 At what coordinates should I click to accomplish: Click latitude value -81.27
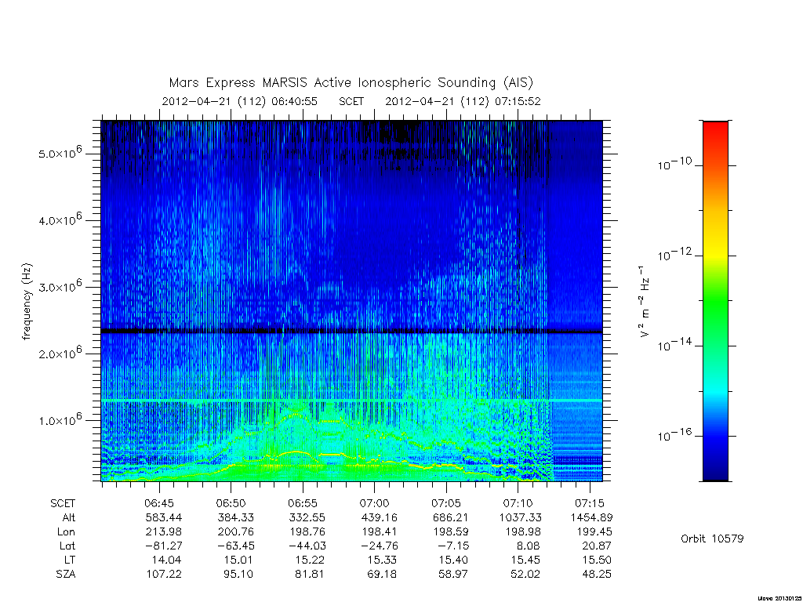pos(163,546)
